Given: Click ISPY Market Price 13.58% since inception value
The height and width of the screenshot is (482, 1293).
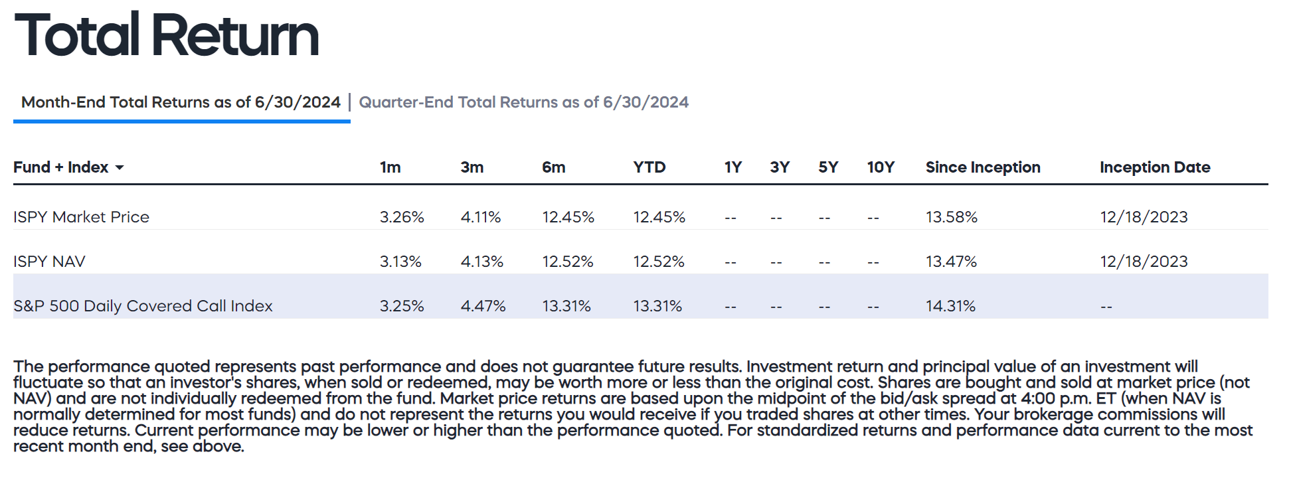Looking at the screenshot, I should [952, 217].
